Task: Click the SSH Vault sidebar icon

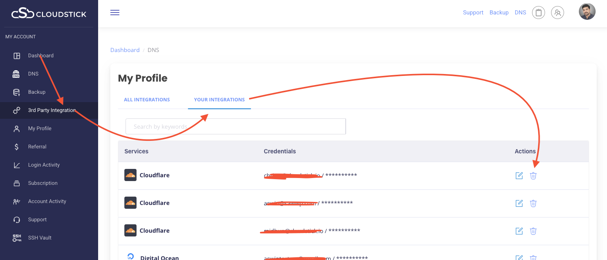Action: pyautogui.click(x=16, y=238)
